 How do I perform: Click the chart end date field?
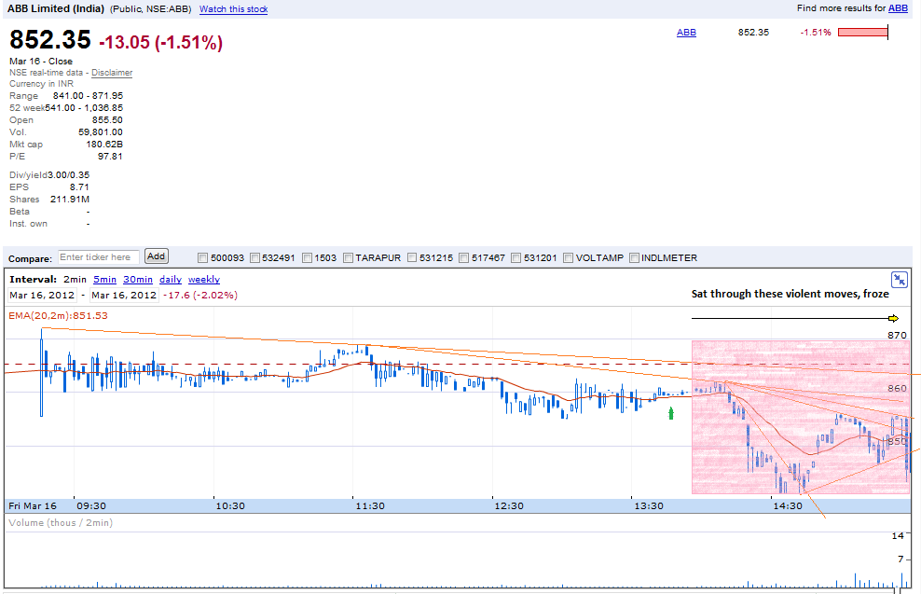(x=124, y=295)
